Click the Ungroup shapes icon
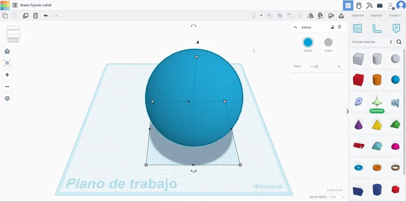This screenshot has width=406, height=202. coord(280,16)
